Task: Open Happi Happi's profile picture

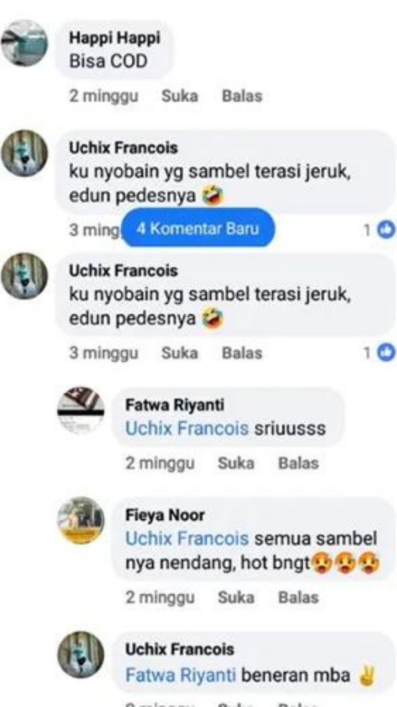Action: [24, 43]
